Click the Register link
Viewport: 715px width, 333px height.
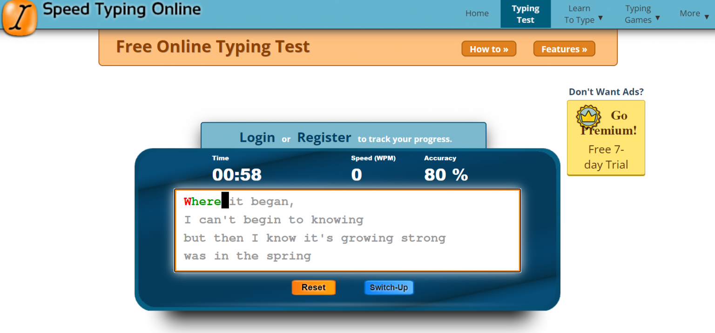coord(324,138)
